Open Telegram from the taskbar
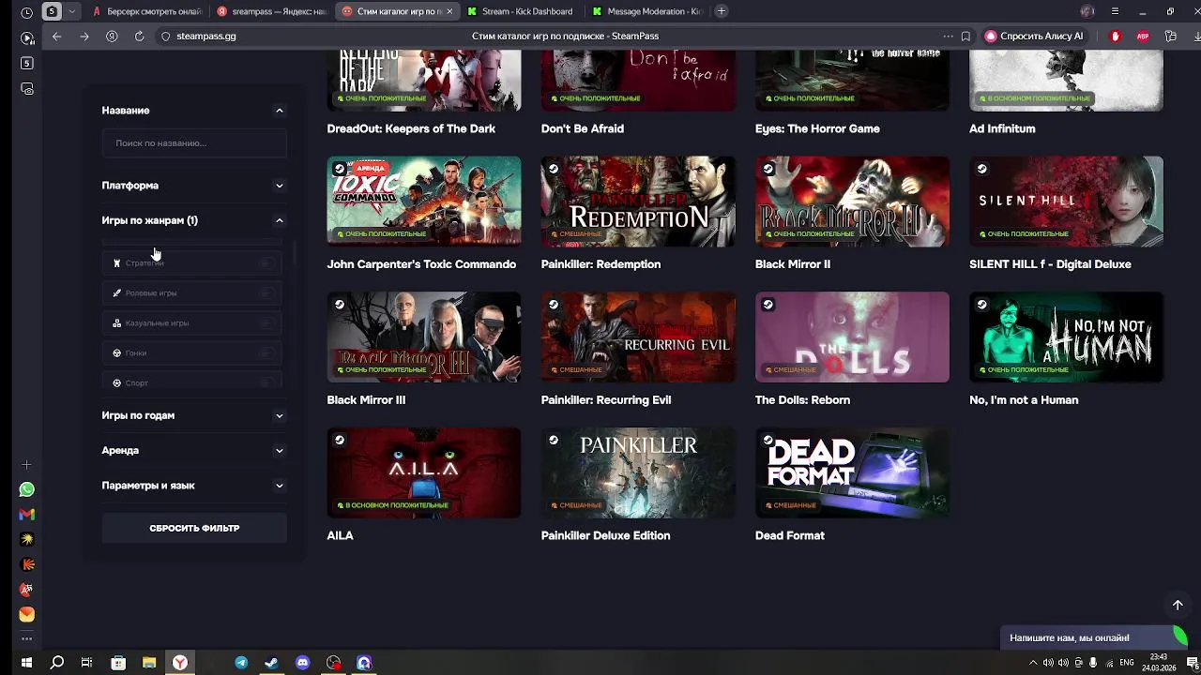The image size is (1201, 675). [241, 663]
